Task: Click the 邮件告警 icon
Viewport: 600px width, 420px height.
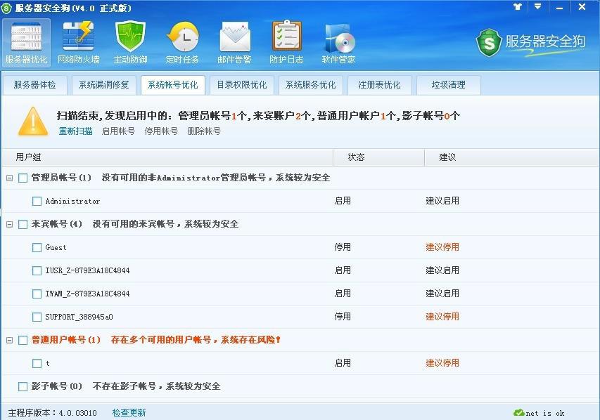Action: point(234,42)
